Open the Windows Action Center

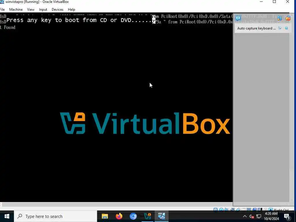(287, 216)
